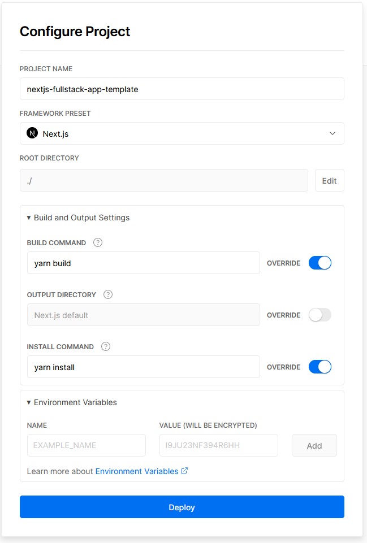The image size is (367, 543).
Task: Collapse the Environment Variables section
Action: 72,402
